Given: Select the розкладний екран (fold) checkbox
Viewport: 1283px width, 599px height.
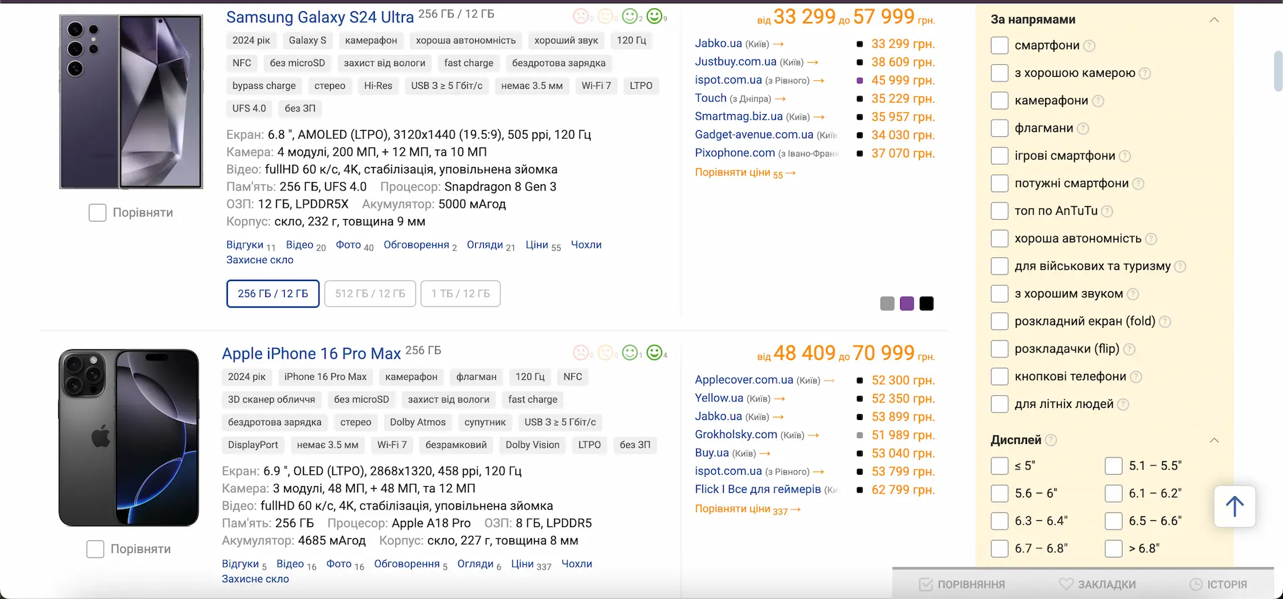Looking at the screenshot, I should (x=1000, y=321).
